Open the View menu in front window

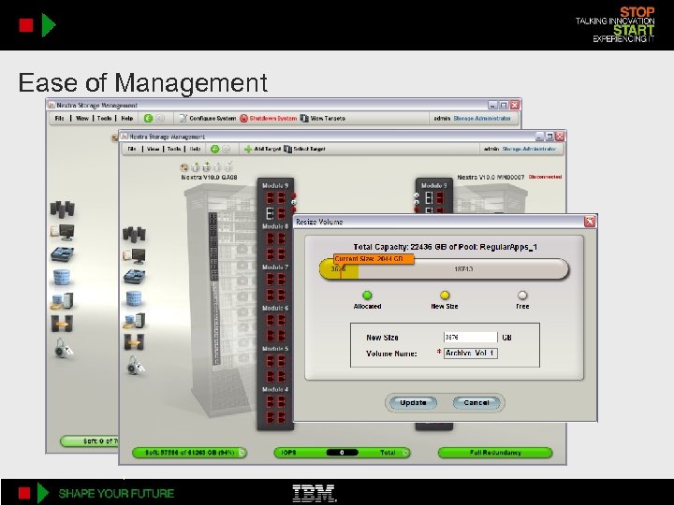[153, 149]
